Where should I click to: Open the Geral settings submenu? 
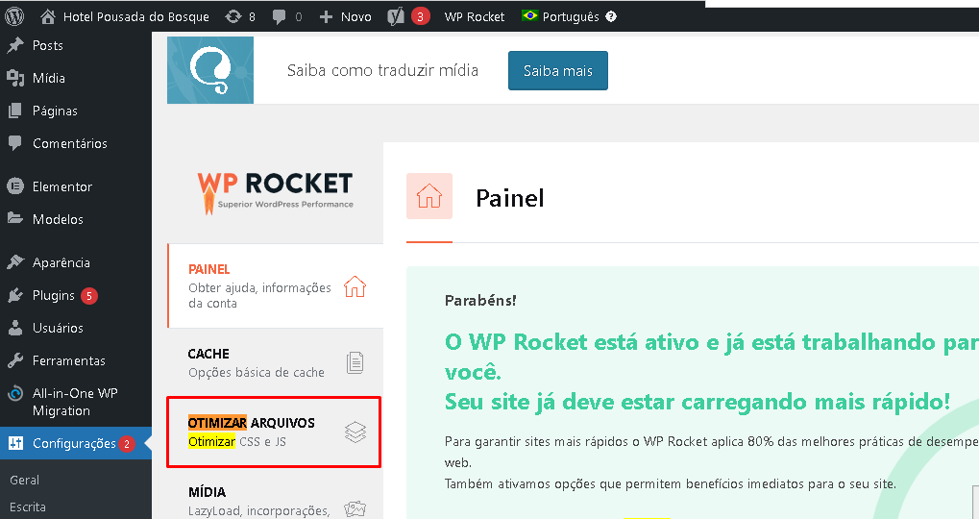tap(24, 481)
